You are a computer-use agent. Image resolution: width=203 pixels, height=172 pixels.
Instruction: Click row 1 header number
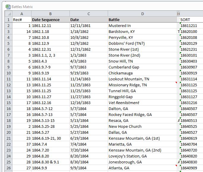pyautogui.click(x=8, y=20)
